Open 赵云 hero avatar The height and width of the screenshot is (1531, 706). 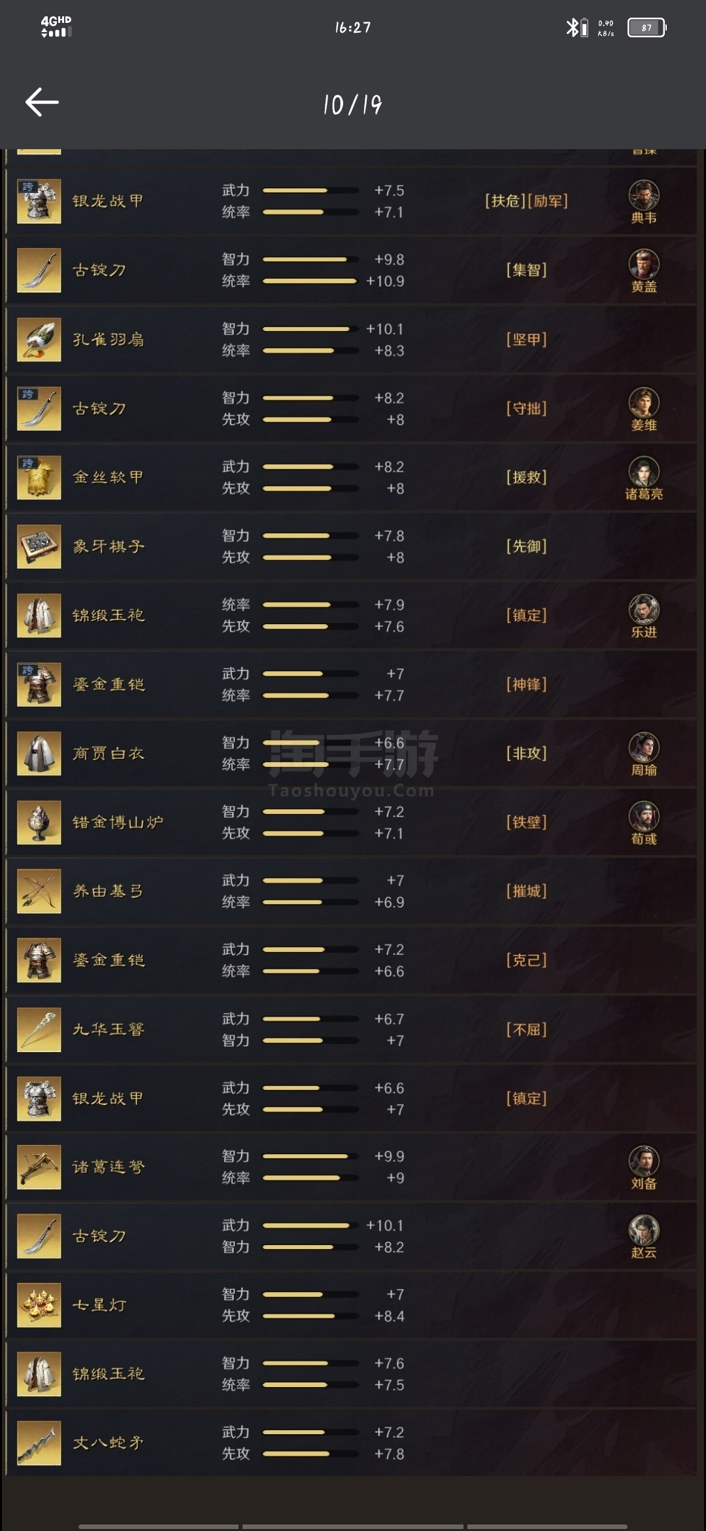pos(644,1230)
